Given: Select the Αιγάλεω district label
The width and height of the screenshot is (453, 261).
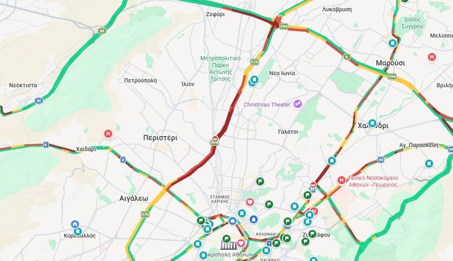Looking at the screenshot, I should click(x=134, y=198).
